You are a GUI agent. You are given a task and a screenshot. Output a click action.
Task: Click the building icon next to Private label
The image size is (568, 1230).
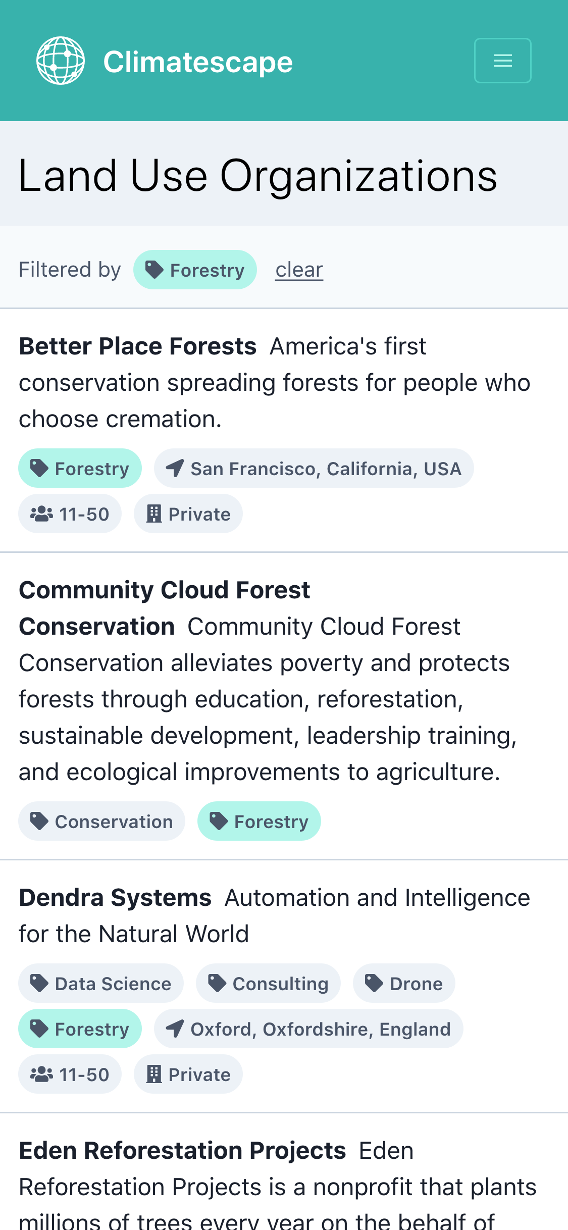tap(153, 513)
